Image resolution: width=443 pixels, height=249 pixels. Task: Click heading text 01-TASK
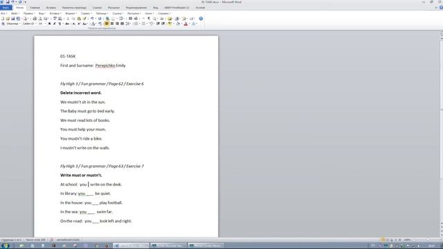[x=68, y=56]
